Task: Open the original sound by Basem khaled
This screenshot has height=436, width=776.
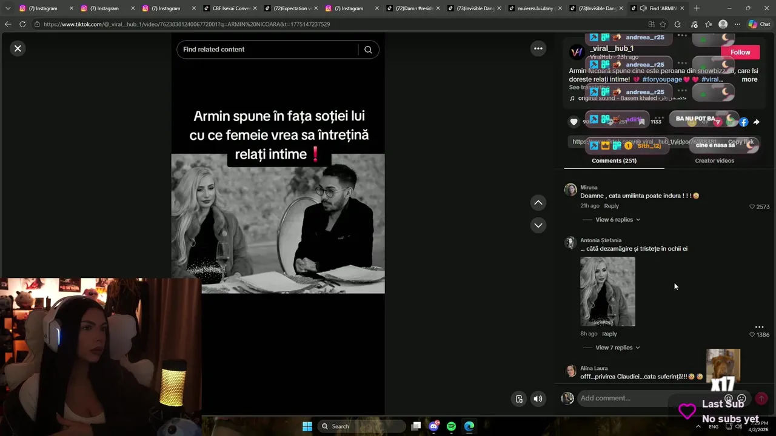Action: point(628,98)
